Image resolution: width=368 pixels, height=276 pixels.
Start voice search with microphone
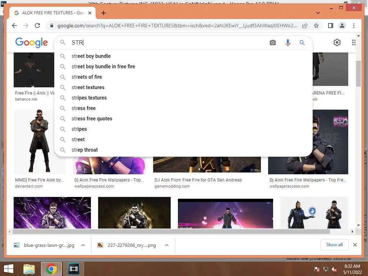(287, 42)
